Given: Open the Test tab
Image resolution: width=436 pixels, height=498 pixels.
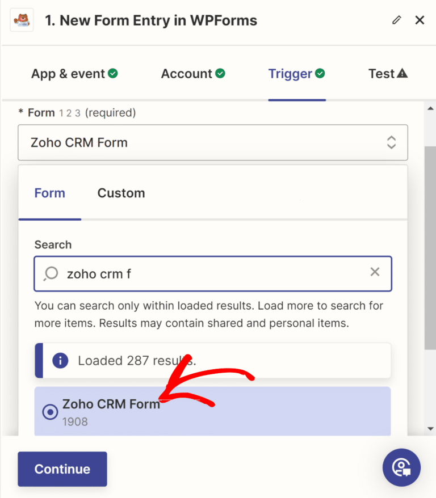Looking at the screenshot, I should (x=383, y=73).
